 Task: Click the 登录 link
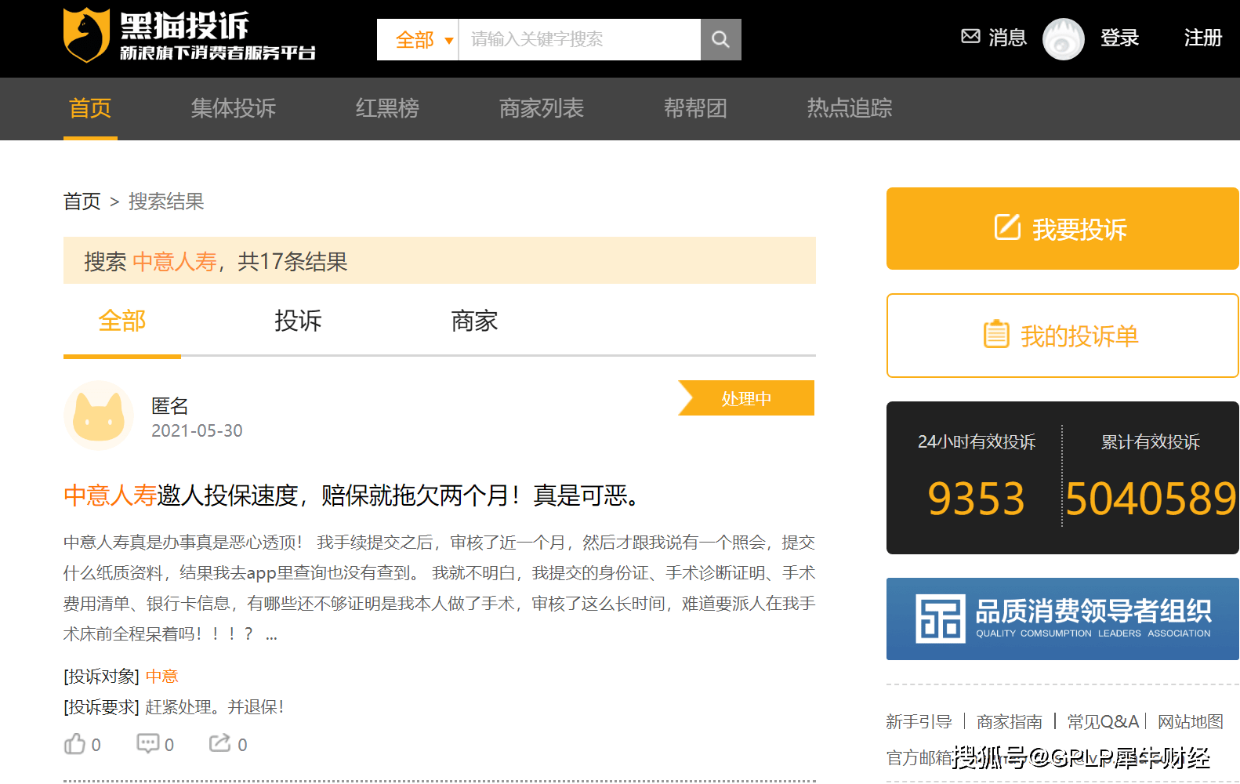click(1119, 38)
